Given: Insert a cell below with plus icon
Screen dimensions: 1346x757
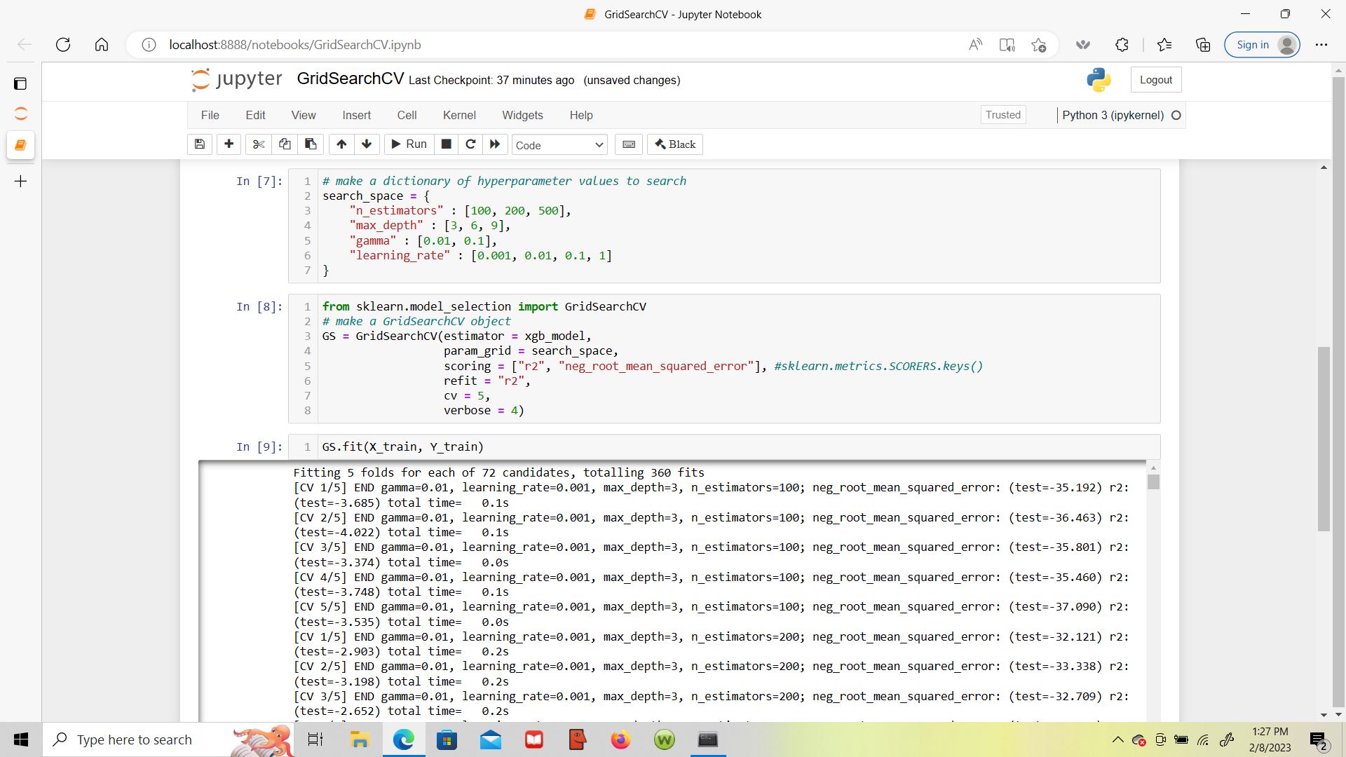Looking at the screenshot, I should click(229, 144).
